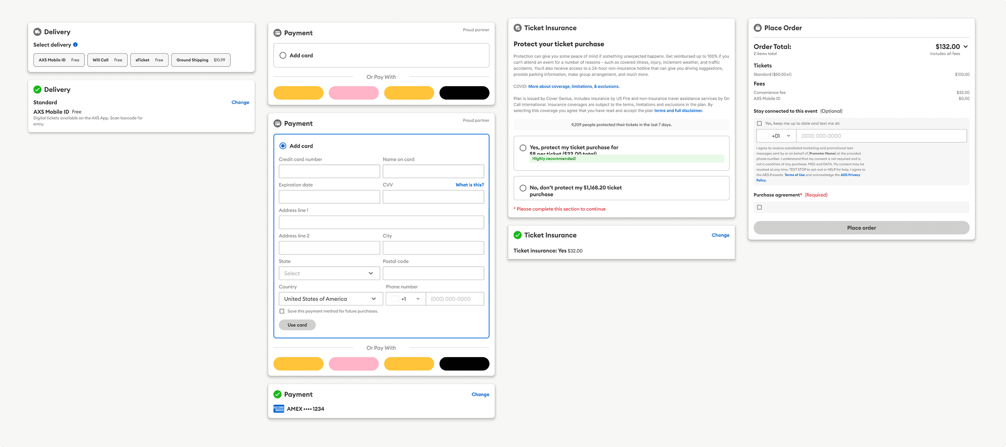Click Please complete this section to continue
This screenshot has height=447, width=1006.
pyautogui.click(x=559, y=209)
